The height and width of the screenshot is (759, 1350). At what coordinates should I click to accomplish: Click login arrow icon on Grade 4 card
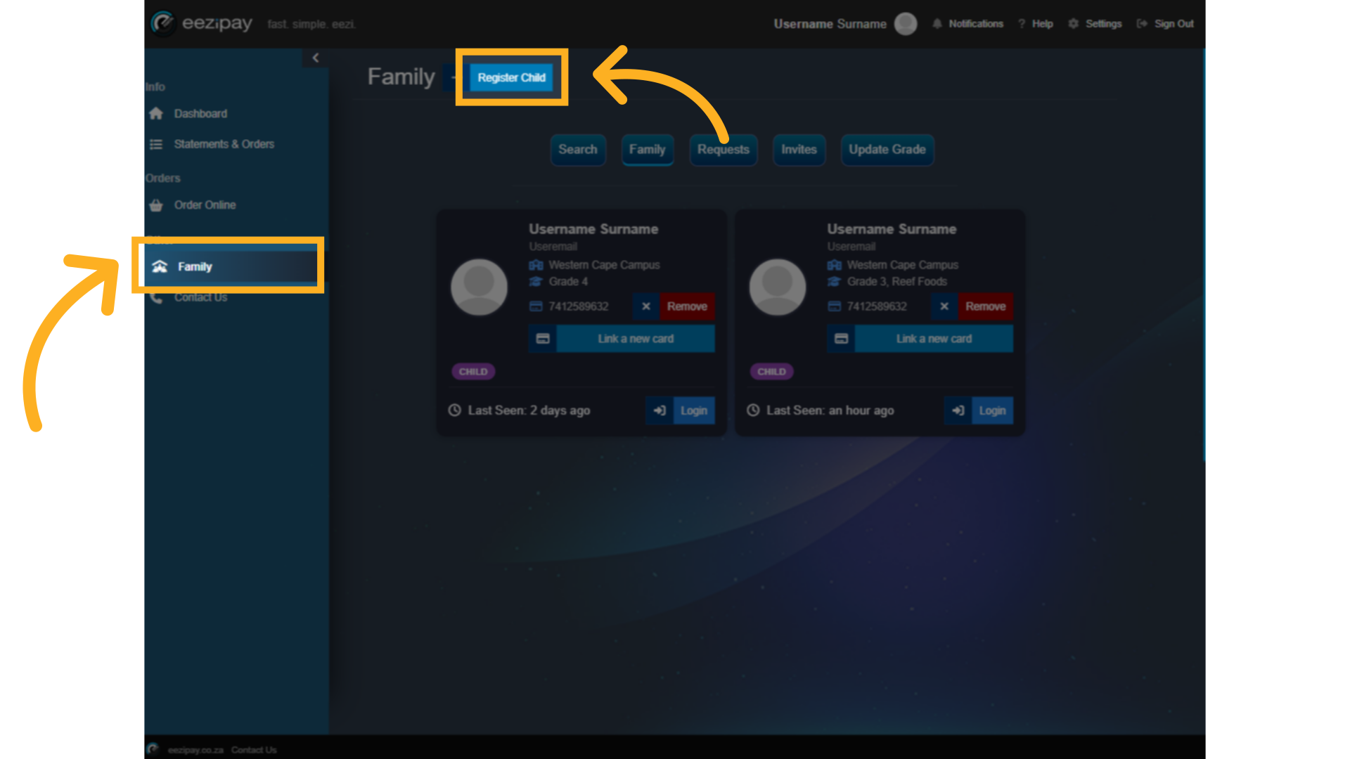(x=660, y=410)
